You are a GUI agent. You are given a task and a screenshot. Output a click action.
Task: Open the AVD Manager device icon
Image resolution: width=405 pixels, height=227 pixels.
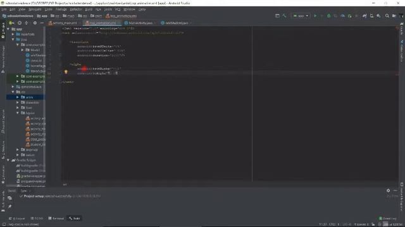371,16
